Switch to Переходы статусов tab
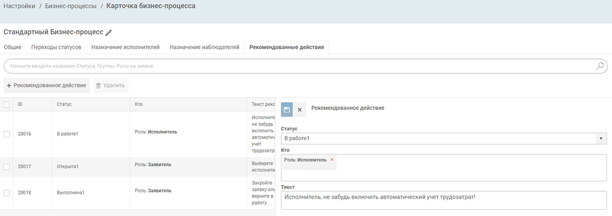Screen dimensions: 612x216 [x=56, y=48]
